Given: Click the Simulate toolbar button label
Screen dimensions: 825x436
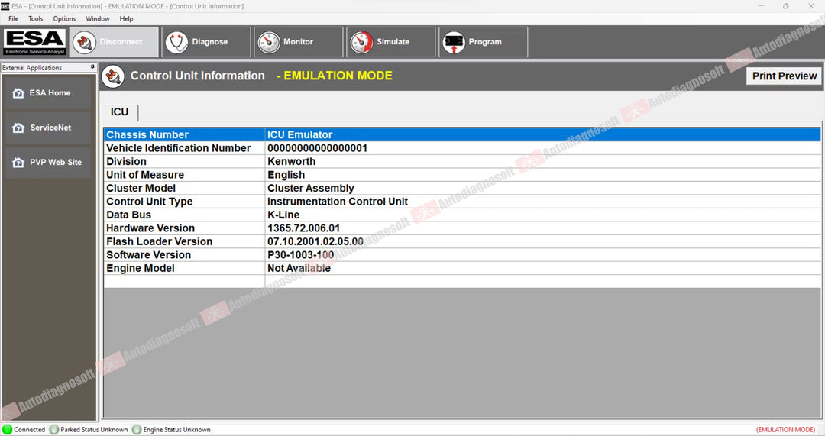Looking at the screenshot, I should tap(393, 42).
